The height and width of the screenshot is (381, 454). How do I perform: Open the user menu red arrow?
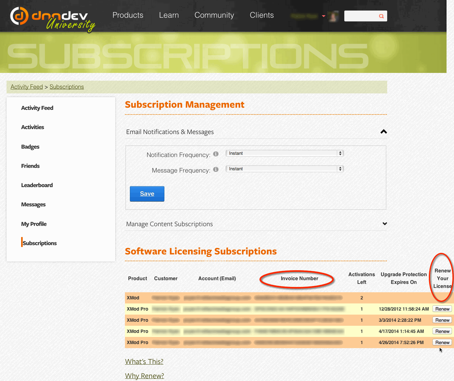tap(323, 16)
